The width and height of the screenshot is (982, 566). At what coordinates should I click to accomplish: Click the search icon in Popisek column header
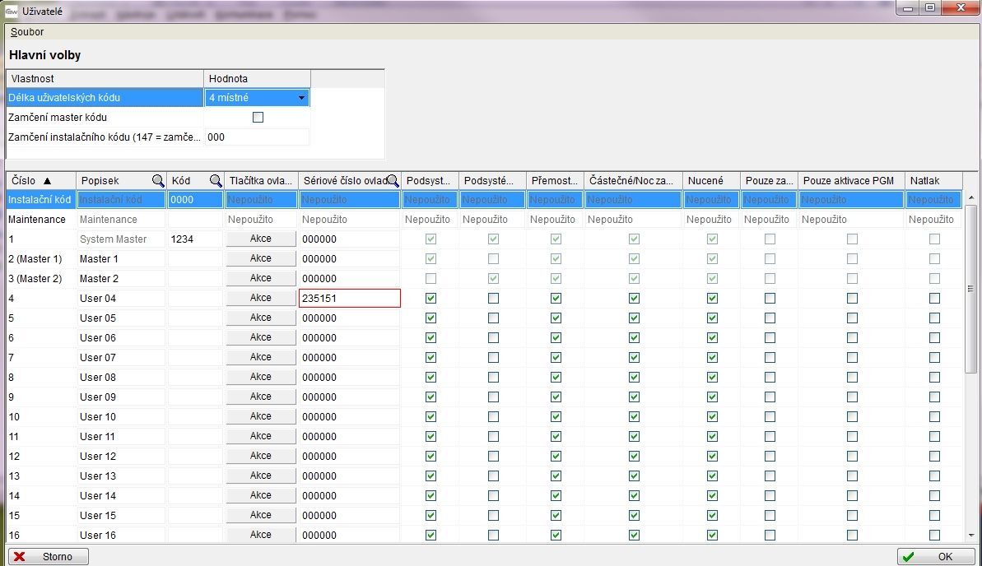click(x=157, y=181)
